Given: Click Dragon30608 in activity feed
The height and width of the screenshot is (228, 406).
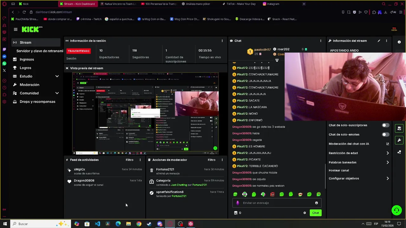Looking at the screenshot, I should click(x=84, y=180).
